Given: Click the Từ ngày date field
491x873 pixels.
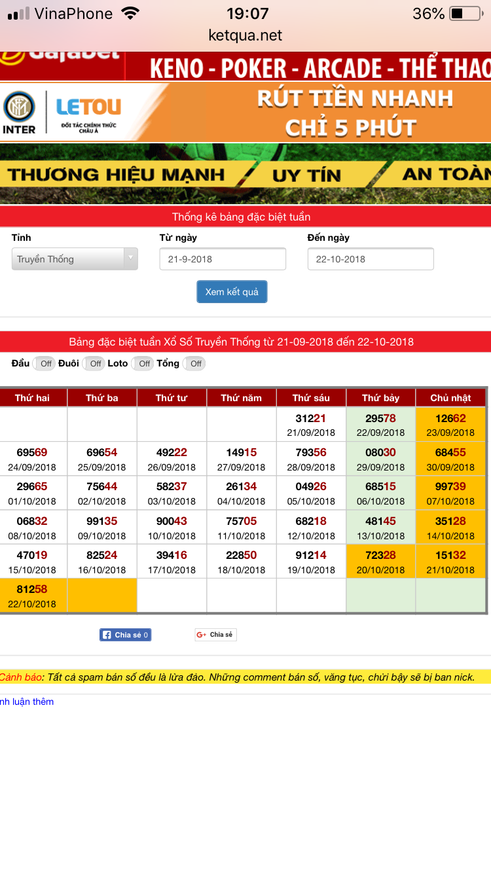Looking at the screenshot, I should 223,259.
